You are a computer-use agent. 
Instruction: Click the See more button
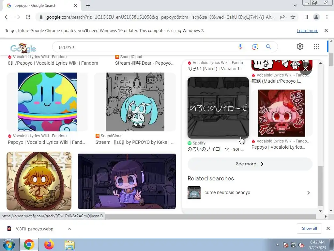pyautogui.click(x=250, y=164)
